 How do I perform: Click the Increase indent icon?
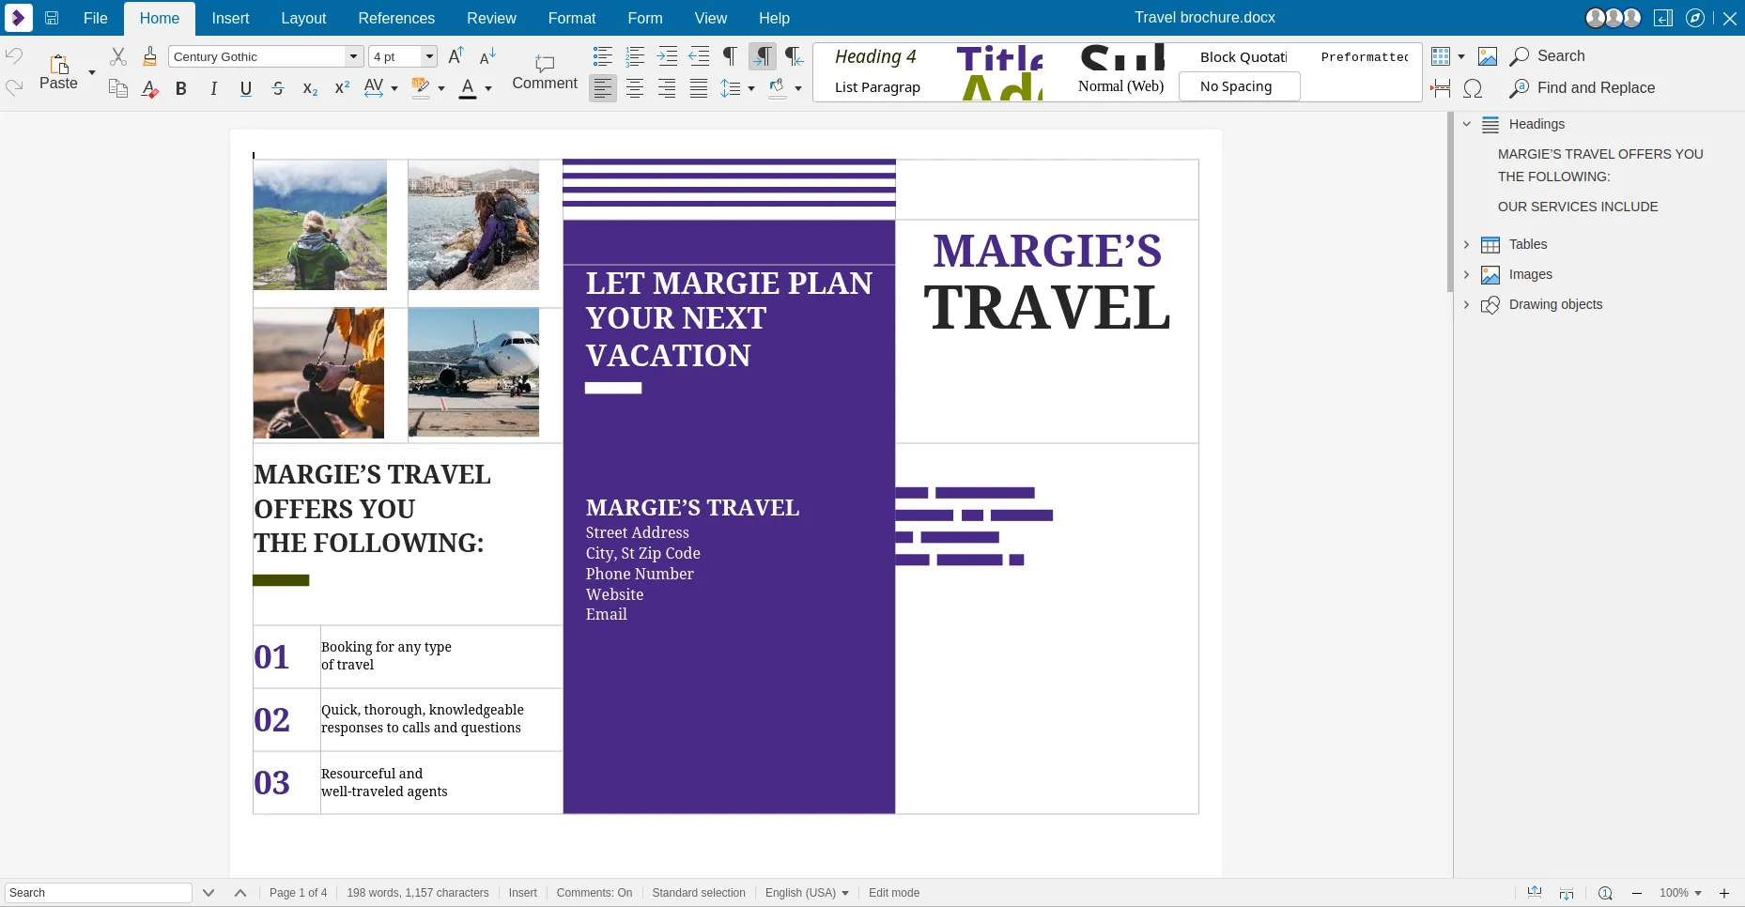[x=668, y=56]
